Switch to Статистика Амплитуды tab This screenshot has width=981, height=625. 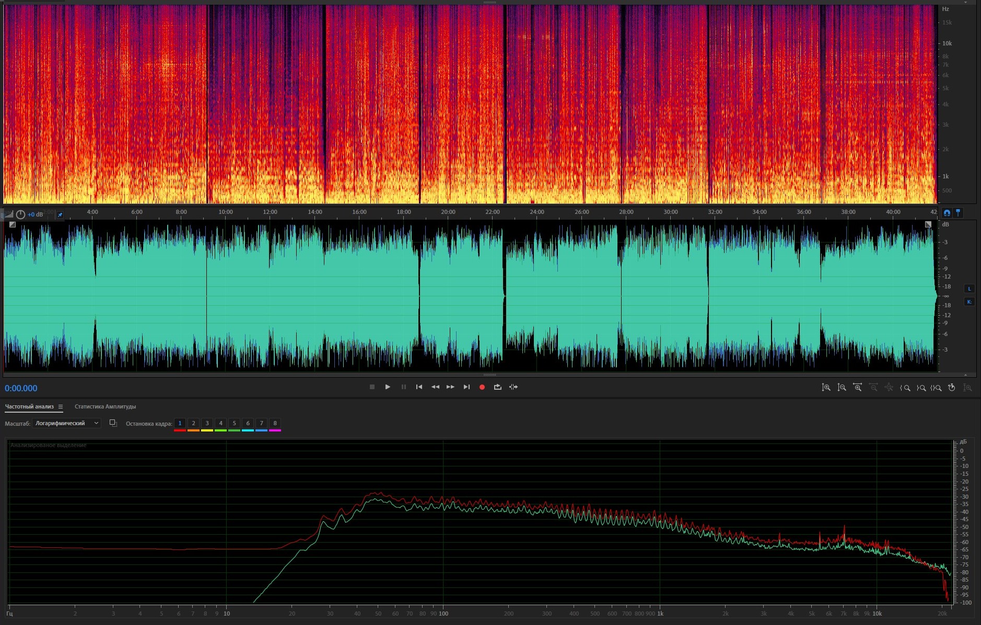[105, 407]
